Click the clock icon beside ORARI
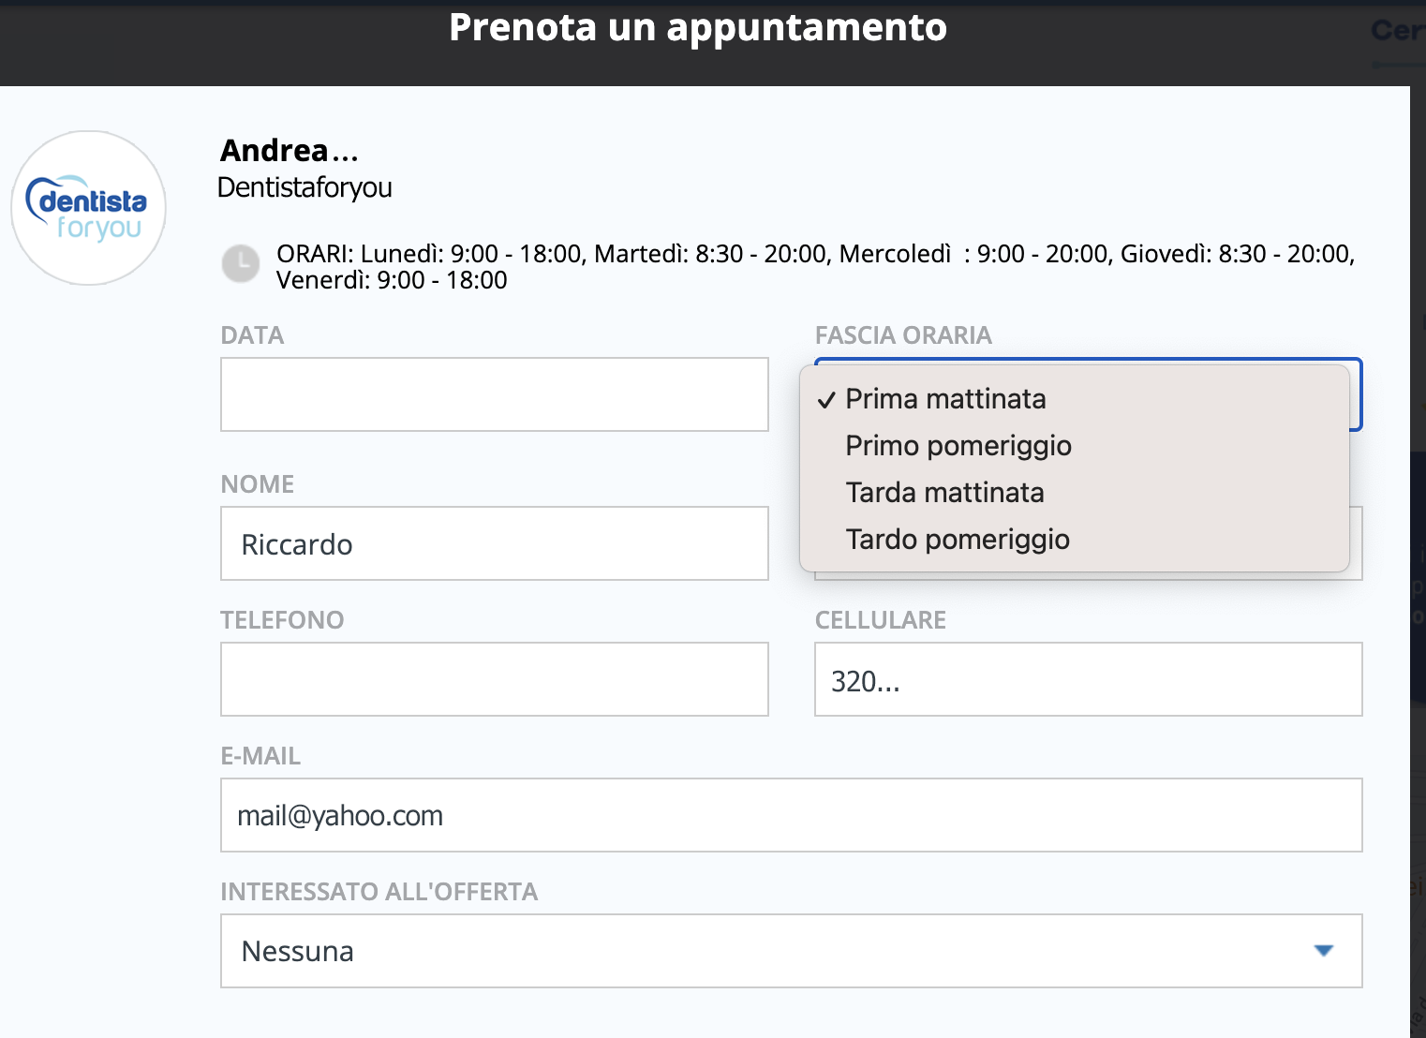This screenshot has width=1426, height=1038. coord(241,263)
